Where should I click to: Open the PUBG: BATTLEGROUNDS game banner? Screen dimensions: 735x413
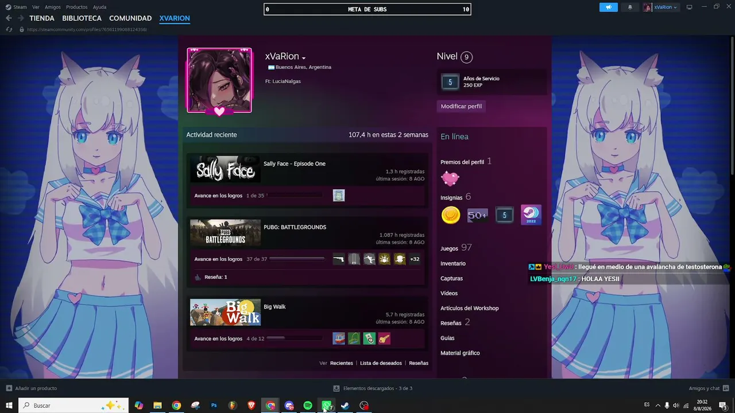[225, 233]
